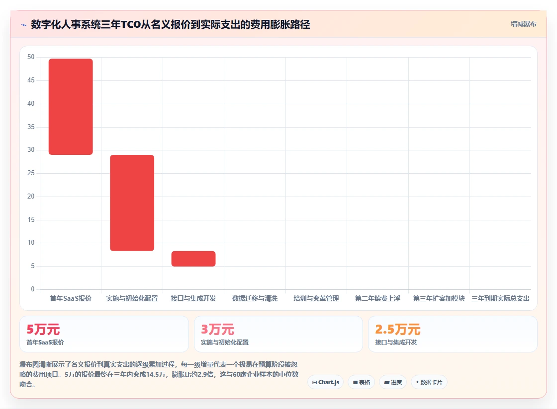Click the 培训与变革管理 axis label
The width and height of the screenshot is (557, 409).
pyautogui.click(x=316, y=298)
